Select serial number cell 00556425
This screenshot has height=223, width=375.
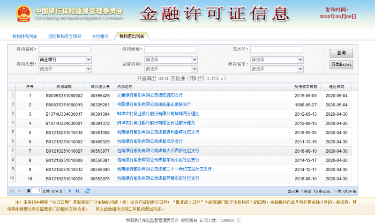100,96
